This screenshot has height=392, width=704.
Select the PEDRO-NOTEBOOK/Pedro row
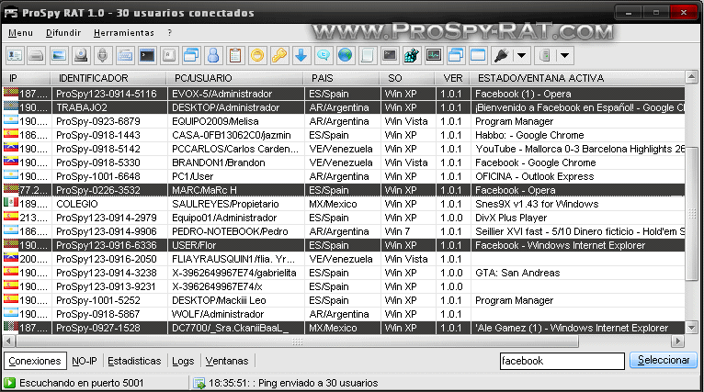click(344, 231)
